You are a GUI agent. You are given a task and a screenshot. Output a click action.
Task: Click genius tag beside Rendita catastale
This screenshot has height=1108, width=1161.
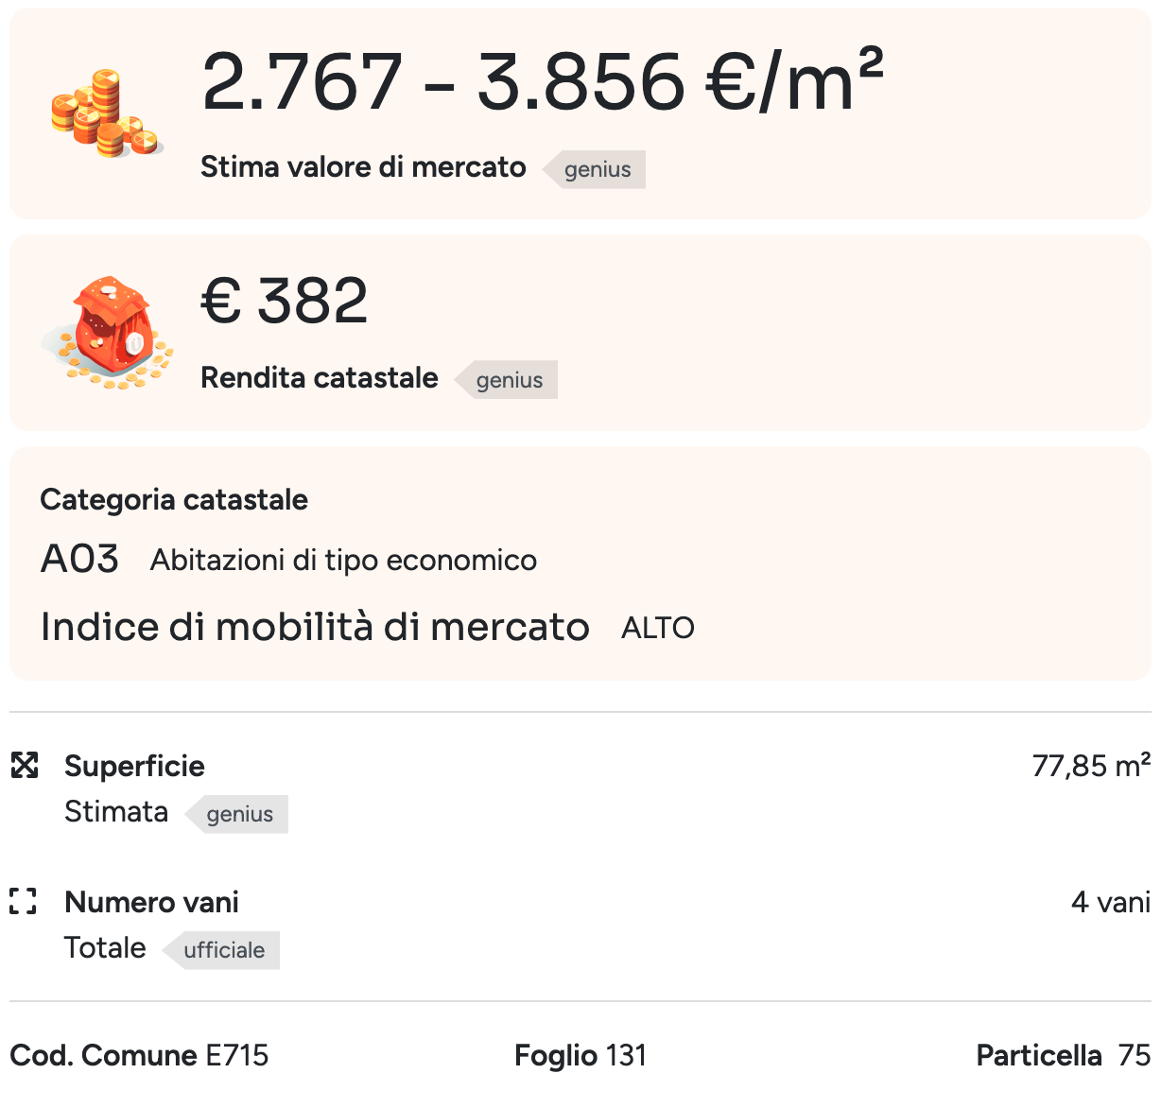[x=509, y=380]
